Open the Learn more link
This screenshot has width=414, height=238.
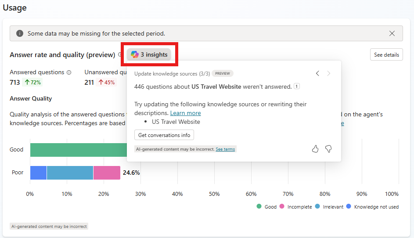click(x=185, y=113)
